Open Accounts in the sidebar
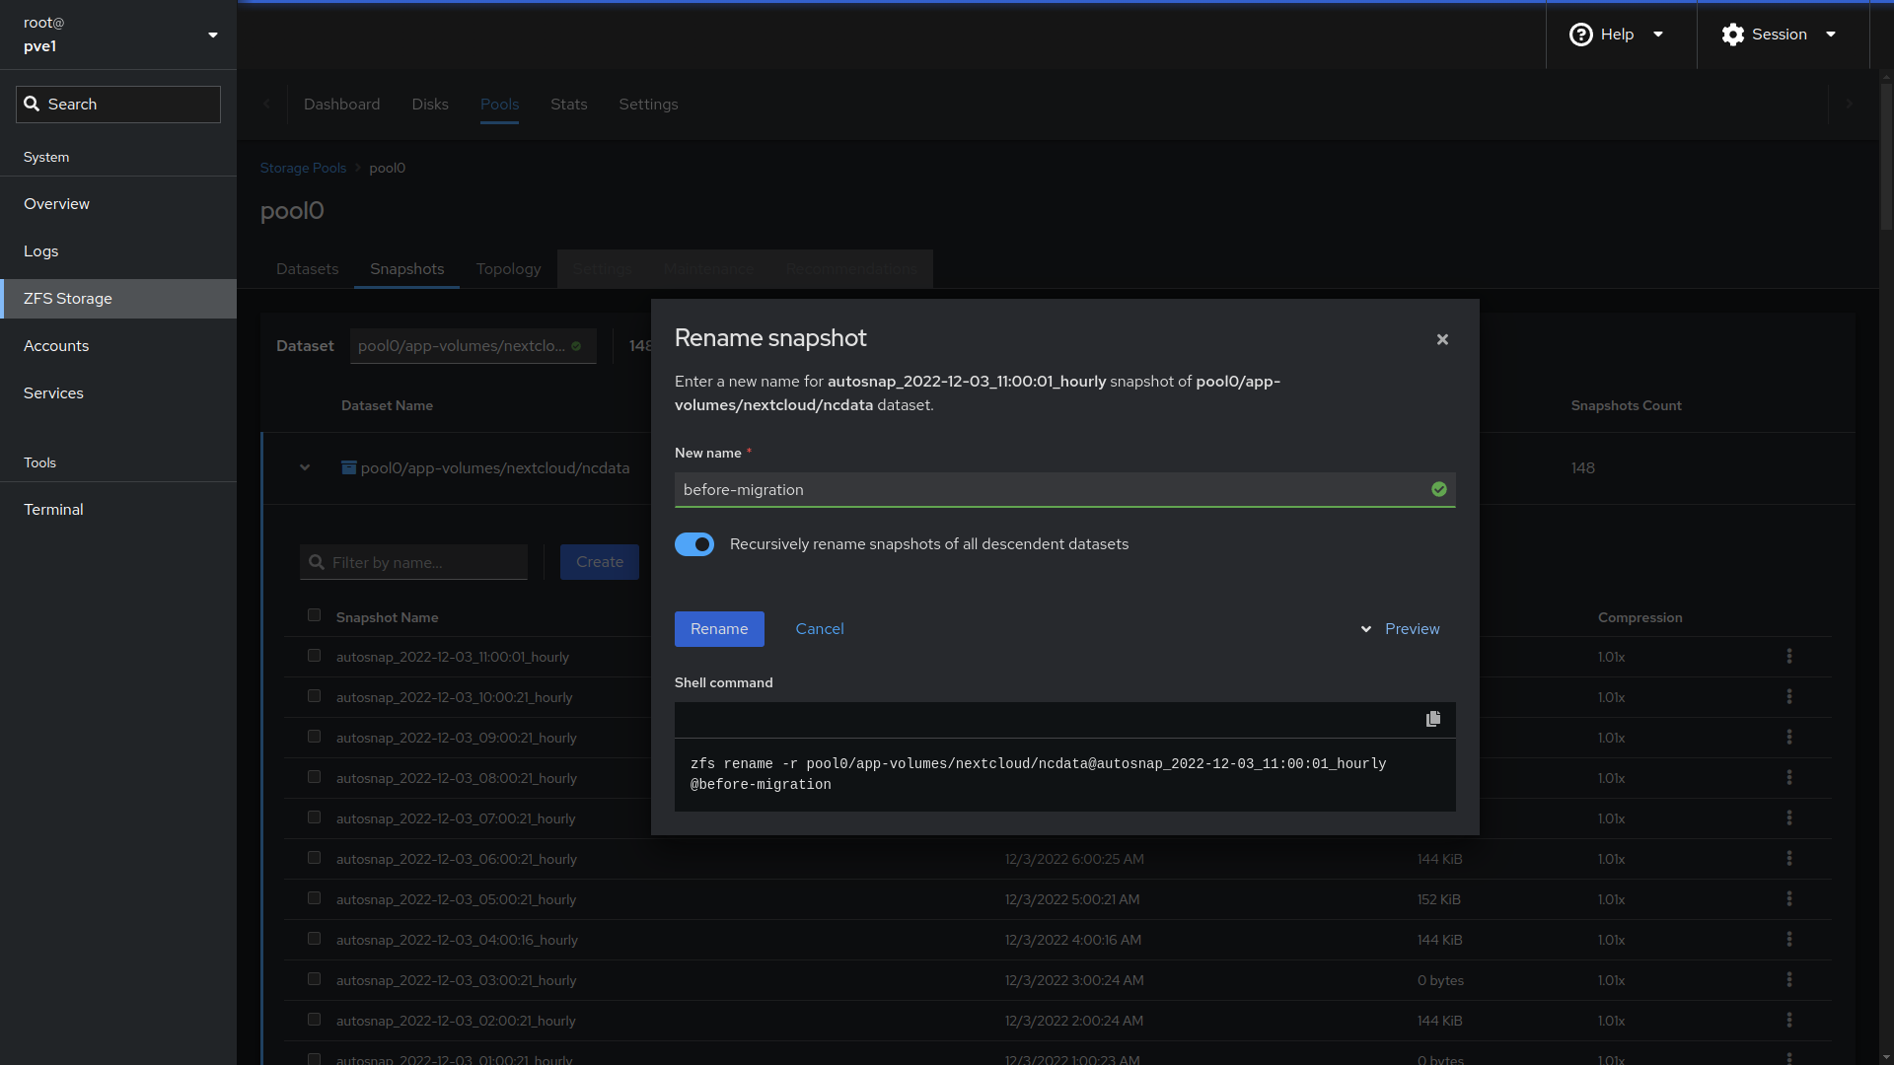 (118, 346)
